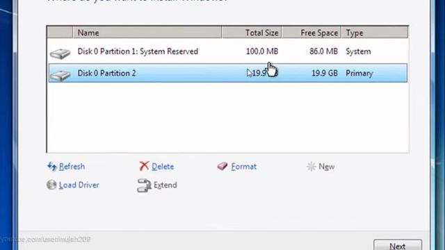Sort by the Total Size column header
Screen dimensions: 445x250
click(252, 33)
